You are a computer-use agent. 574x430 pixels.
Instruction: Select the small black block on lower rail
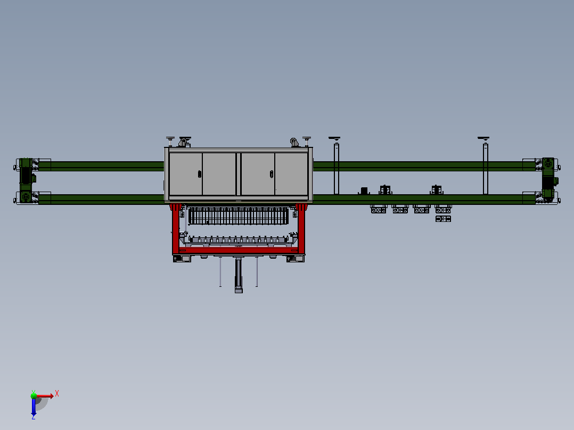364,191
